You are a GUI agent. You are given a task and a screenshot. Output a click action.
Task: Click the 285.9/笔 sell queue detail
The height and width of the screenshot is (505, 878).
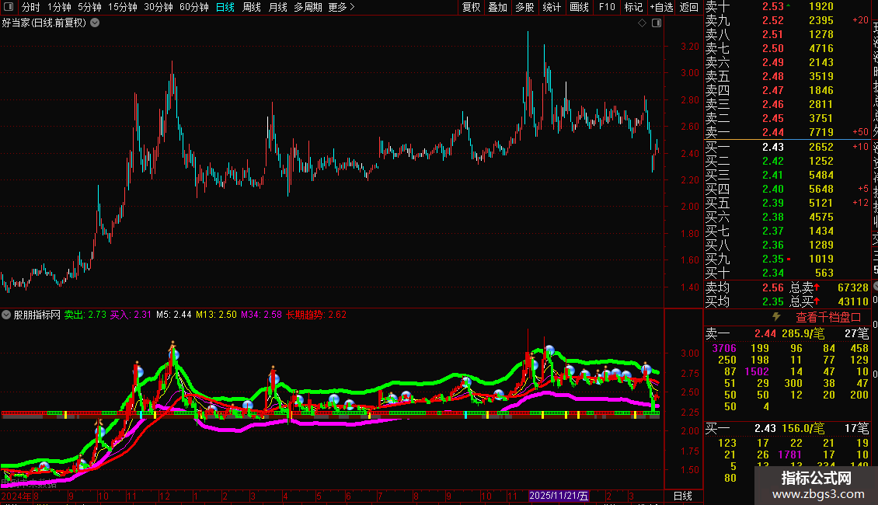803,334
